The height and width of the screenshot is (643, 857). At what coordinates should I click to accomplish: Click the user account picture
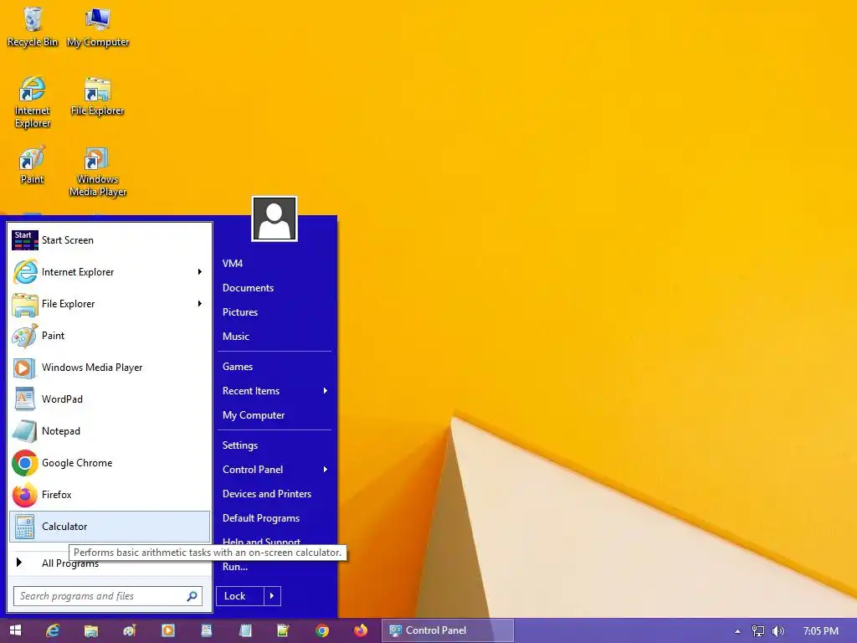pos(275,219)
